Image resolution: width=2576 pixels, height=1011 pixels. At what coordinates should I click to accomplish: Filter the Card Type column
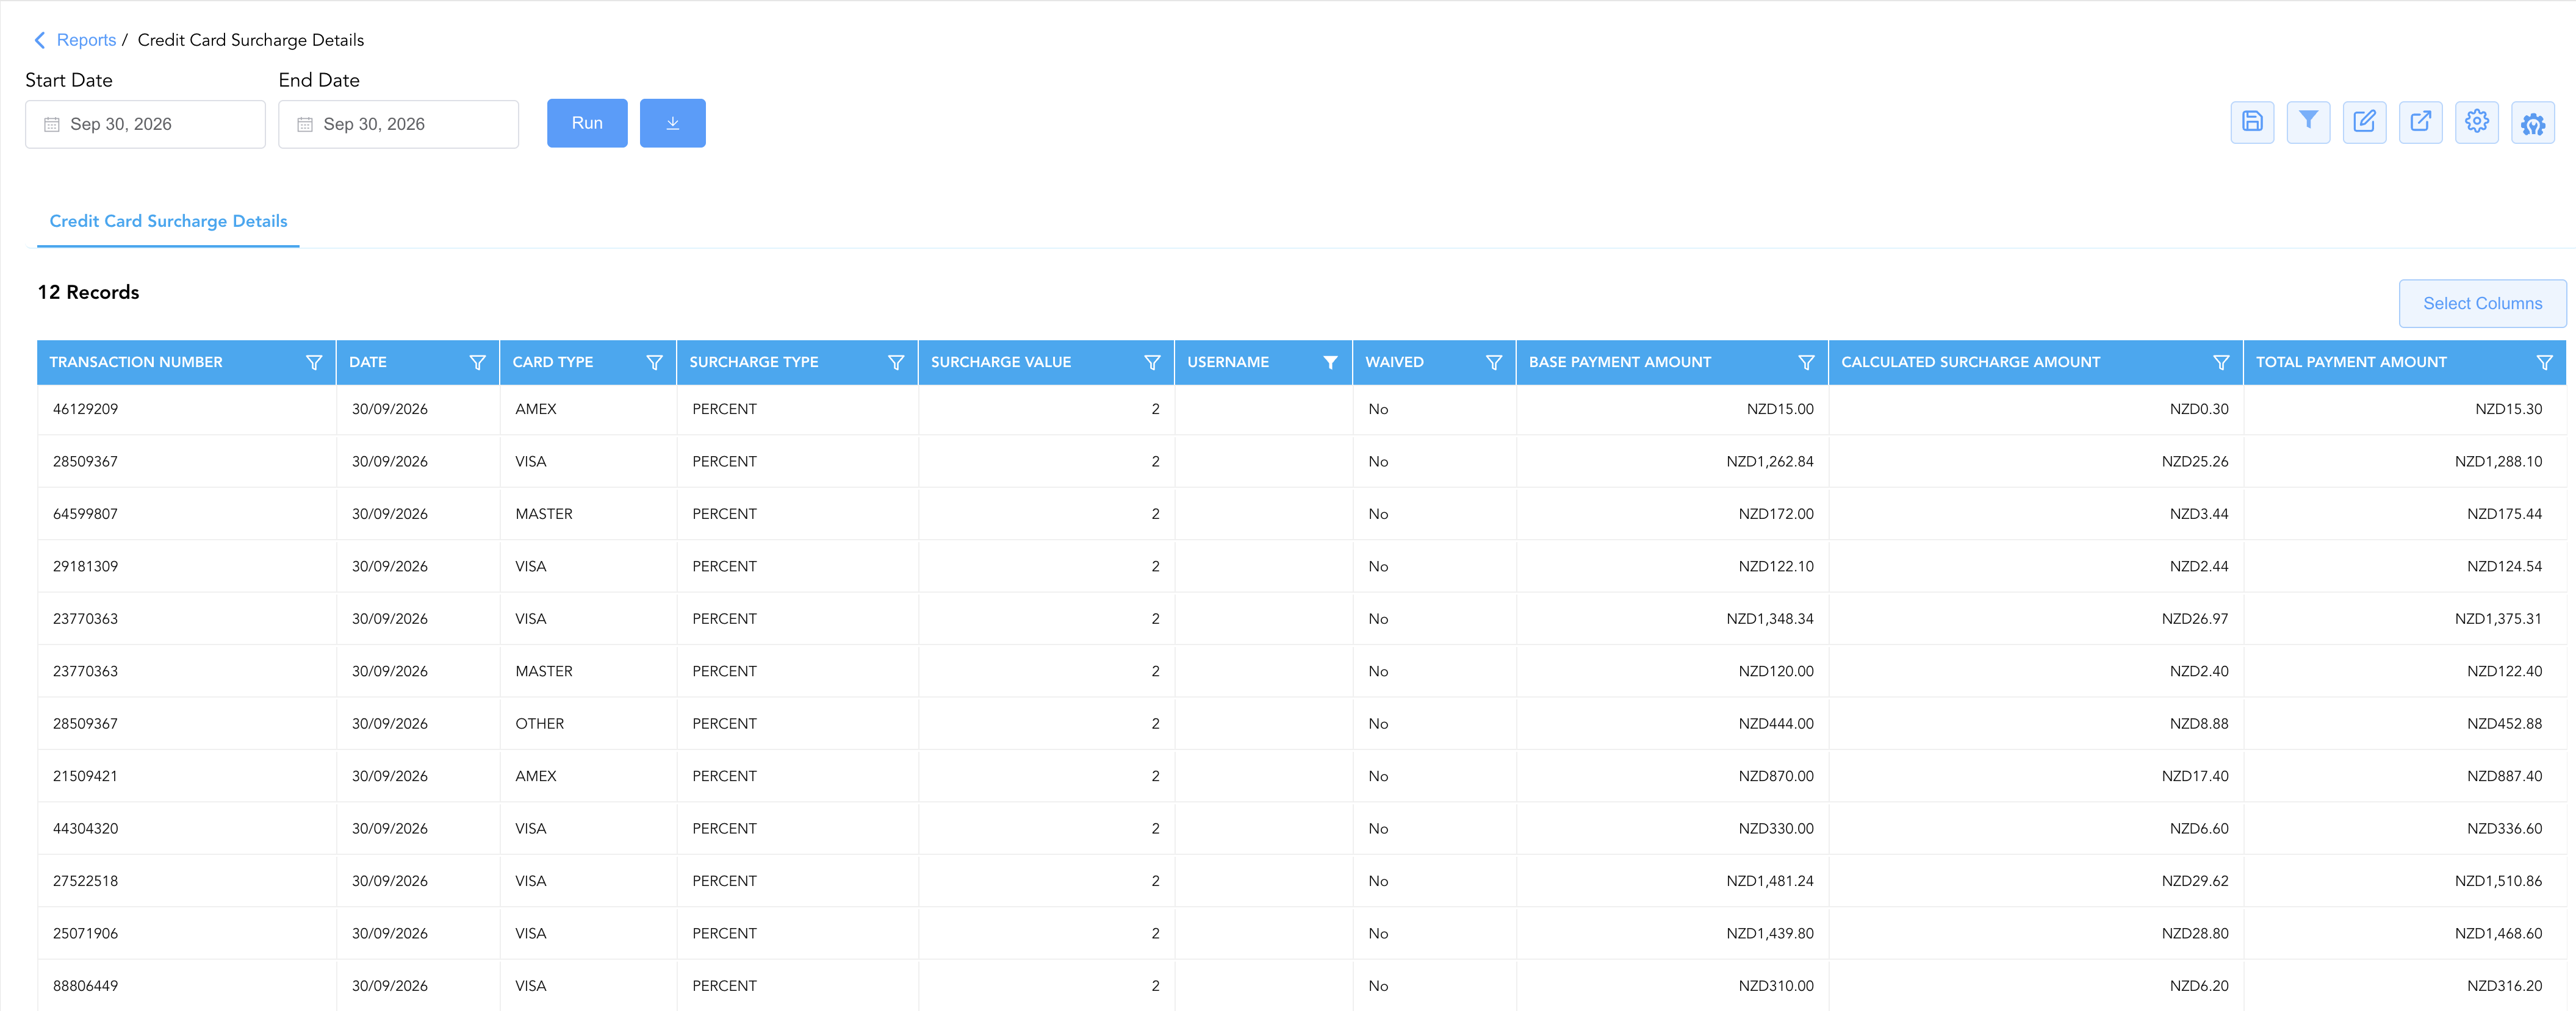654,363
